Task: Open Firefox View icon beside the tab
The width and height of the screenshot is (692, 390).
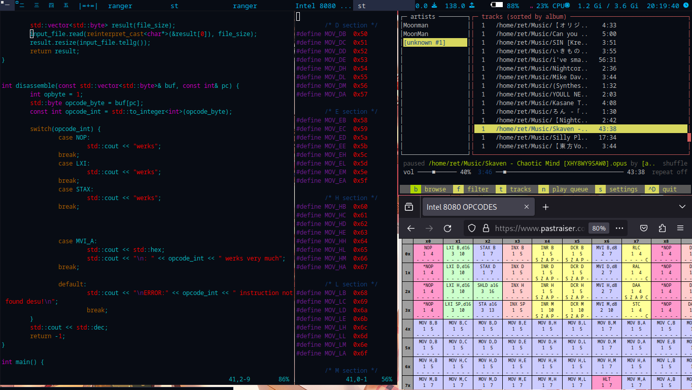Action: coord(409,207)
